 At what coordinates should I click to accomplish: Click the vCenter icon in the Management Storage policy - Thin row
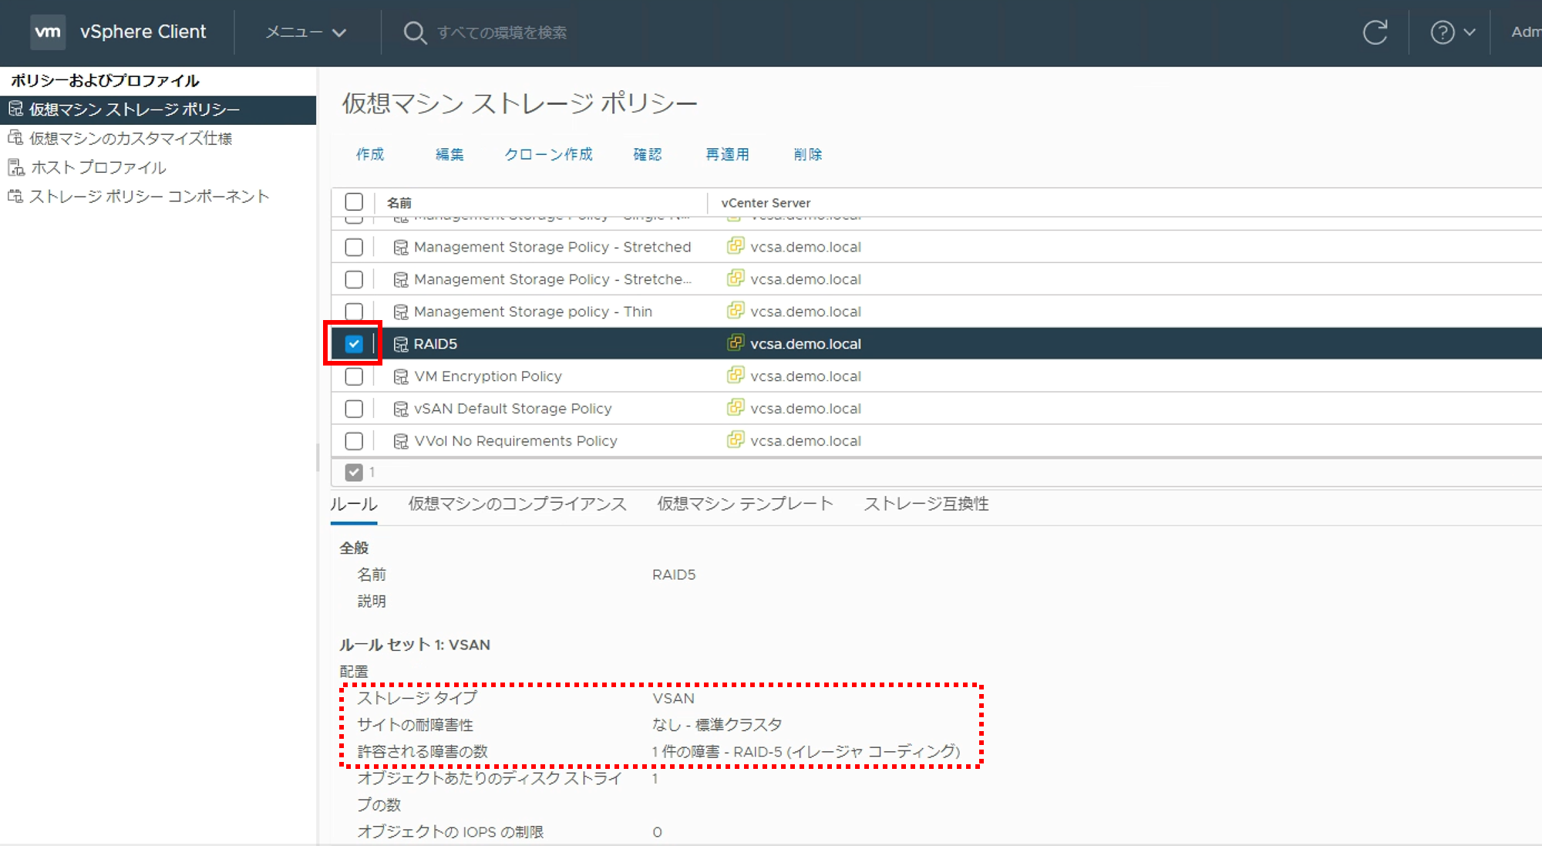(x=736, y=311)
